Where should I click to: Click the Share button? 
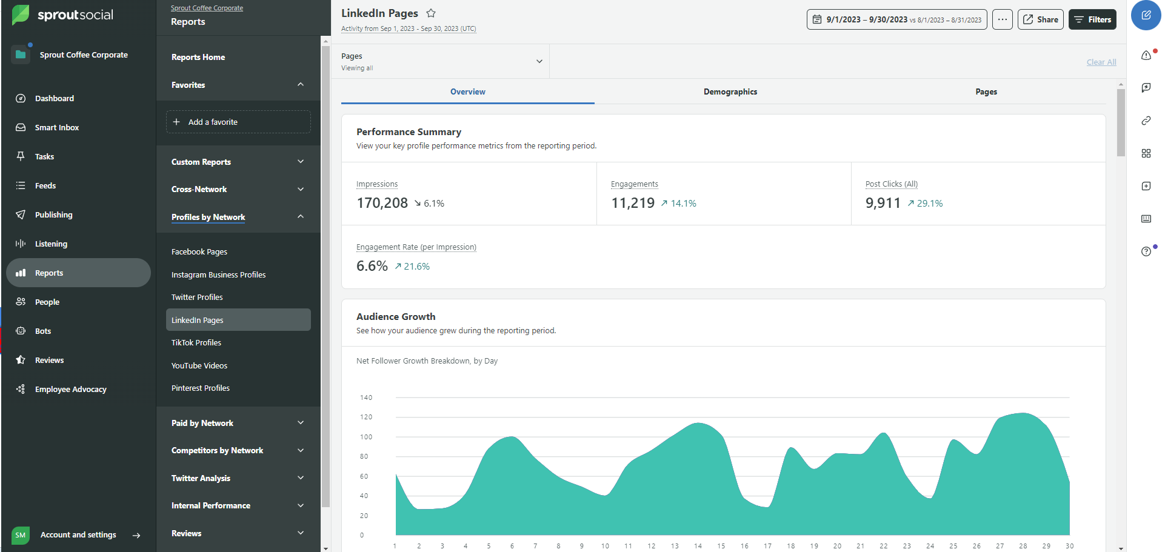coord(1040,19)
